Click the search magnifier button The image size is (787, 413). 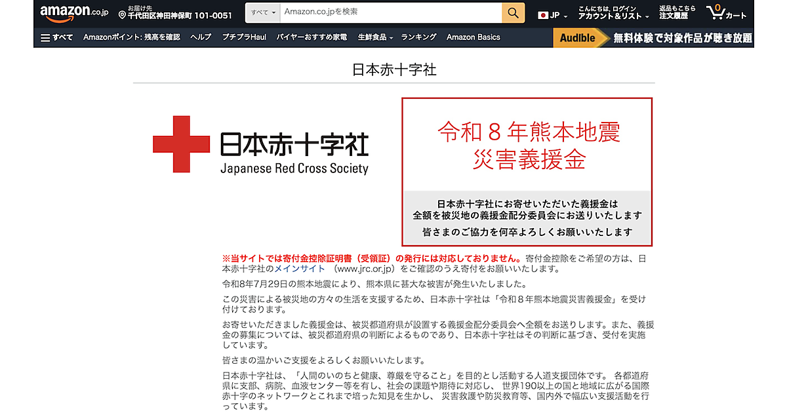coord(514,12)
